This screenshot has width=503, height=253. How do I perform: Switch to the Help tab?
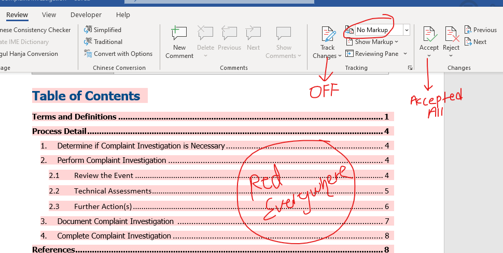[x=123, y=14]
